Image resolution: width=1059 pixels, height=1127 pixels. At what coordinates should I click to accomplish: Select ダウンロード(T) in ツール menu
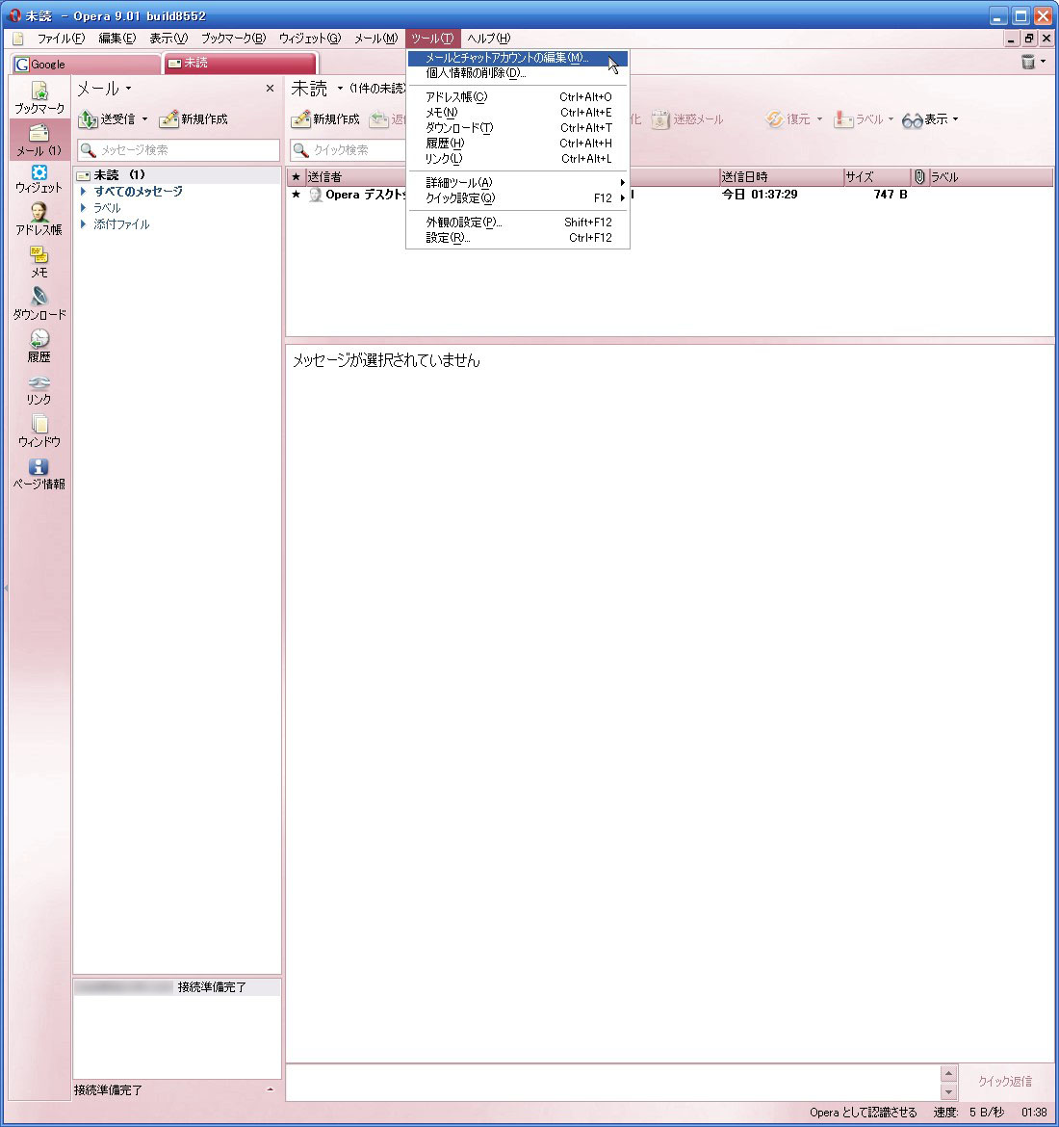pyautogui.click(x=517, y=128)
